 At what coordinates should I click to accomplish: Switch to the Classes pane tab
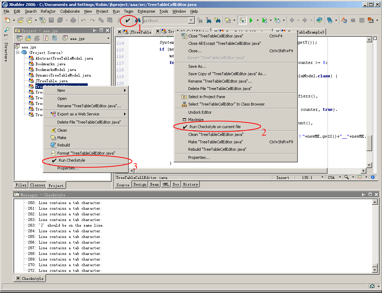[x=37, y=185]
